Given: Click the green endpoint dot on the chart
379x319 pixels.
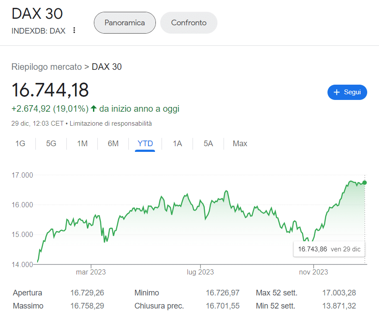Looking at the screenshot, I should click(x=365, y=182).
